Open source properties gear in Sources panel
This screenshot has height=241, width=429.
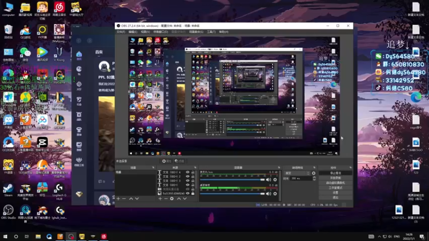click(172, 199)
